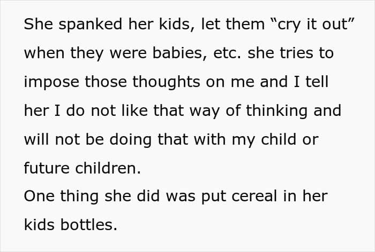Click the word "One" starting the sentence
Screen dimensions: 375x252
[x=40, y=196]
